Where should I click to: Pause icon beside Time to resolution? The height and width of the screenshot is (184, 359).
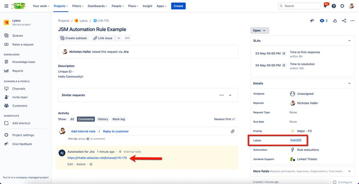tap(284, 66)
